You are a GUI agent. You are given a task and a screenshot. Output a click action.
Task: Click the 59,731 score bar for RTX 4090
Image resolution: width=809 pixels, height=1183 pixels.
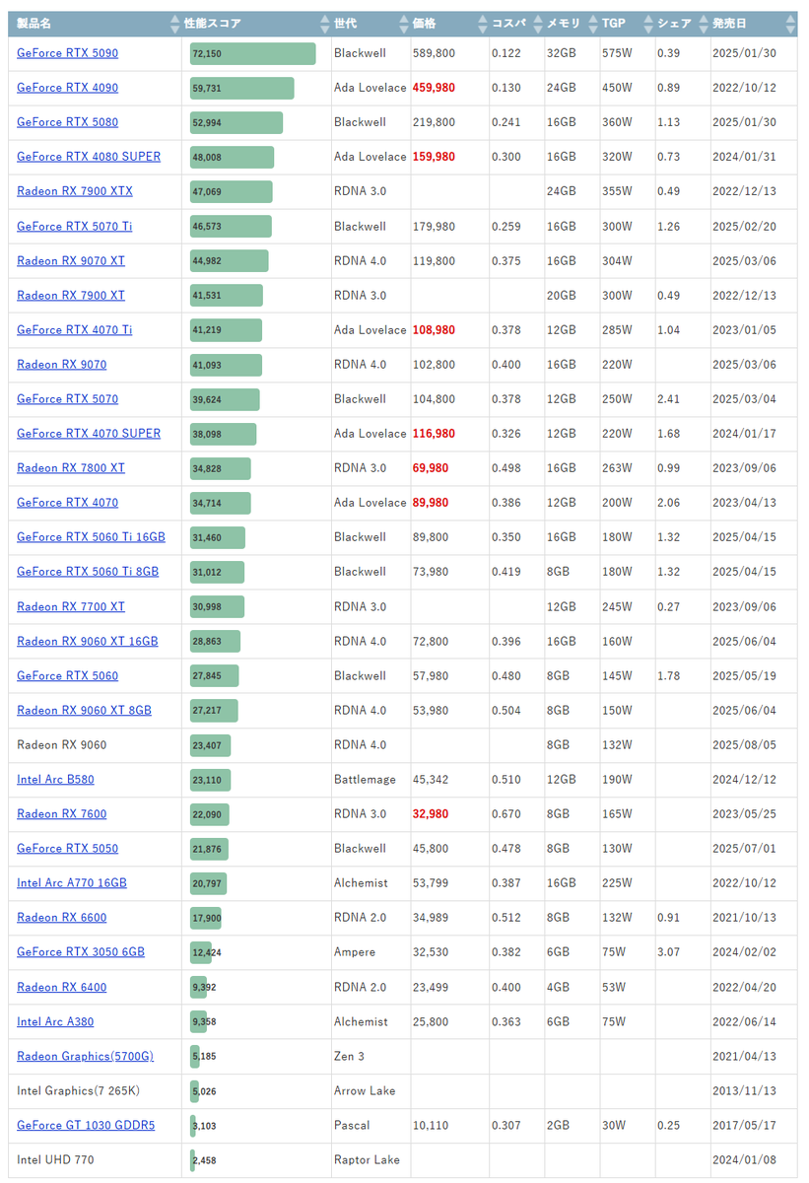pos(242,88)
